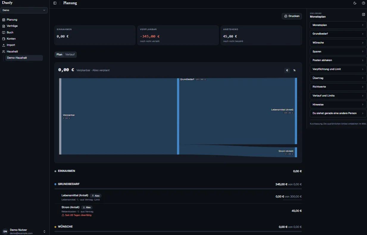Open the Demo workspace dropdown

click(x=24, y=10)
